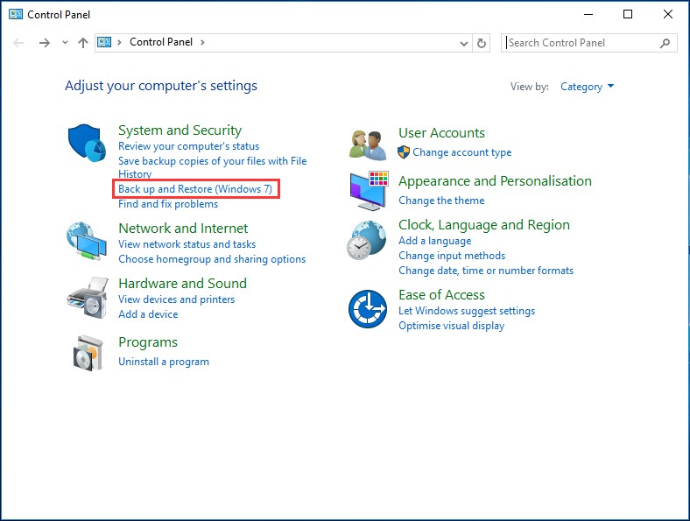
Task: Click the Back navigation arrow
Action: click(18, 43)
